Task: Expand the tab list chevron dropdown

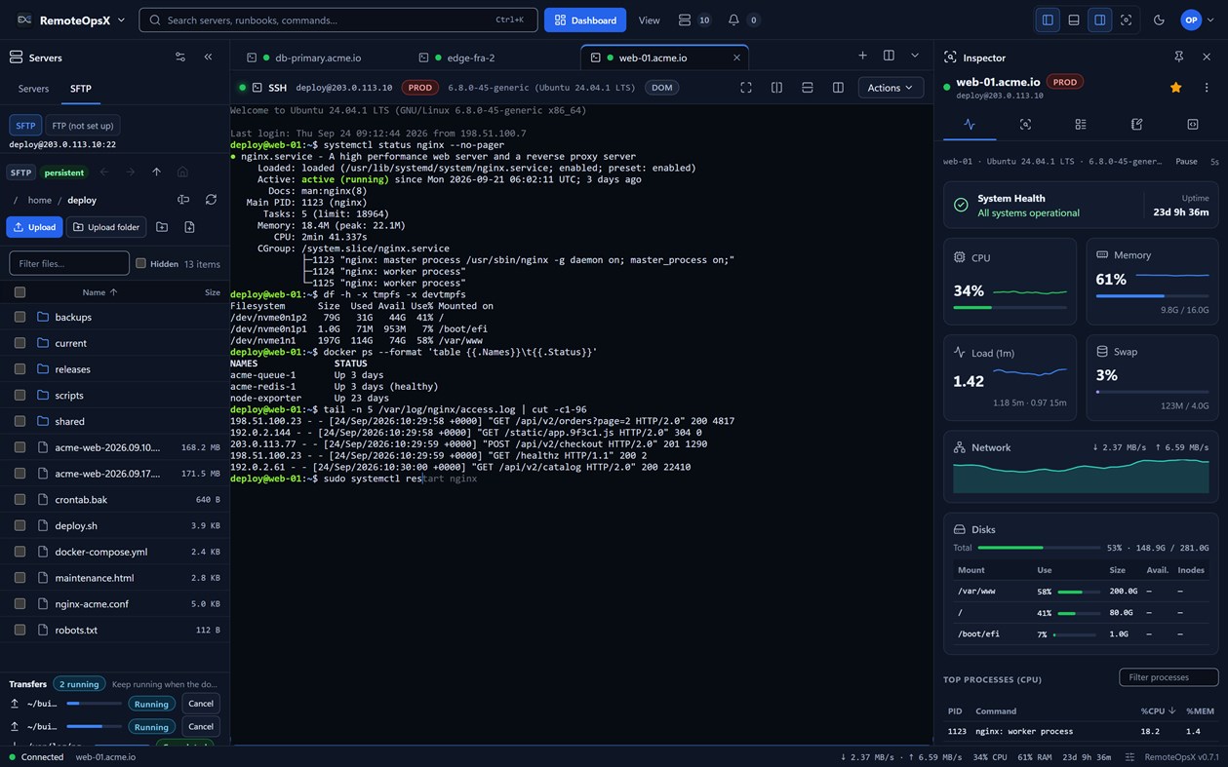Action: pos(915,56)
